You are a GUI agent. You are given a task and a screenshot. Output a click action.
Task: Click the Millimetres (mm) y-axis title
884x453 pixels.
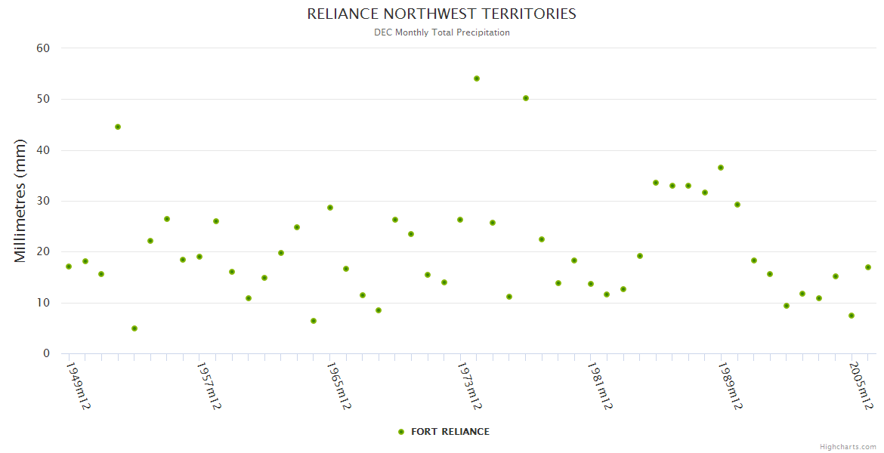(20, 201)
